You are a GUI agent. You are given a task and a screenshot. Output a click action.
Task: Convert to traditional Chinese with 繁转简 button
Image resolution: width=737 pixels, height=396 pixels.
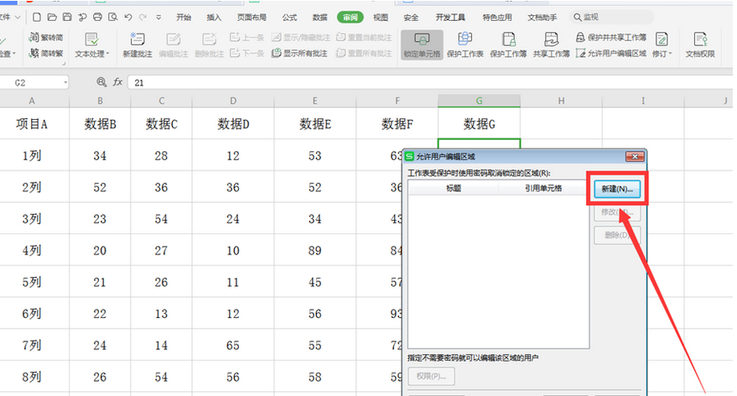click(x=45, y=37)
